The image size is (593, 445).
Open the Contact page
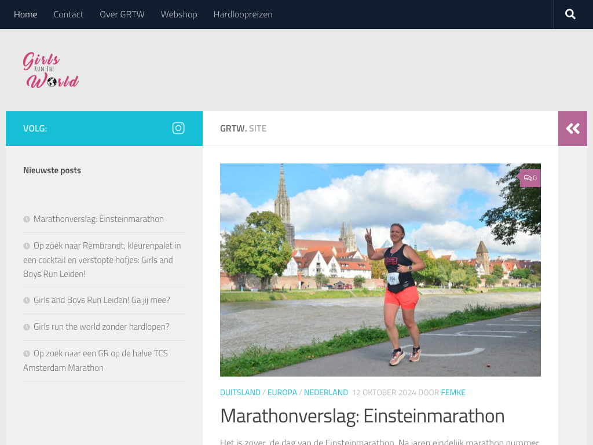68,14
